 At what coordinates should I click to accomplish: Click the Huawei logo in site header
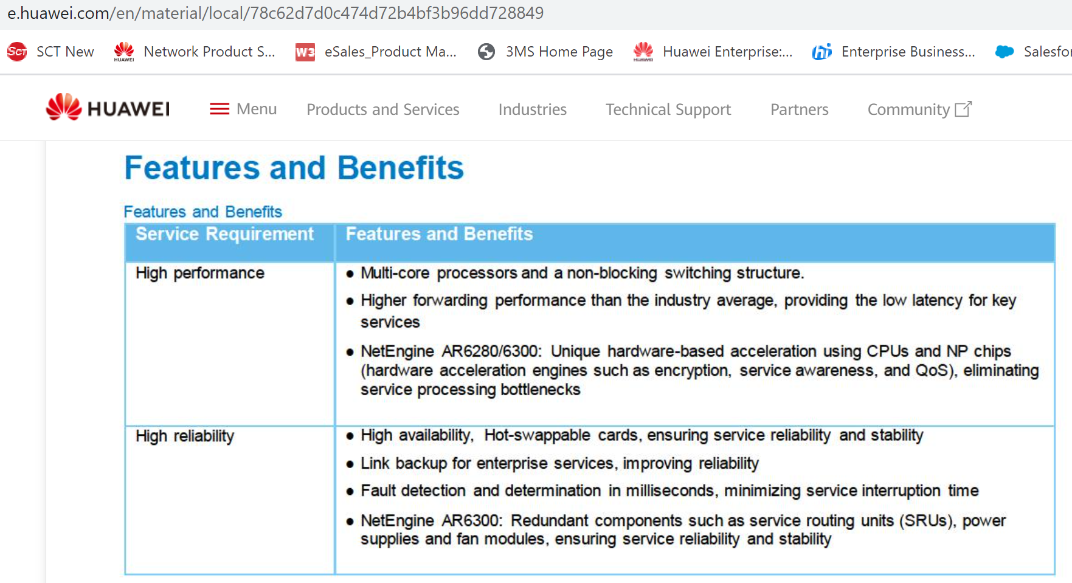tap(108, 108)
